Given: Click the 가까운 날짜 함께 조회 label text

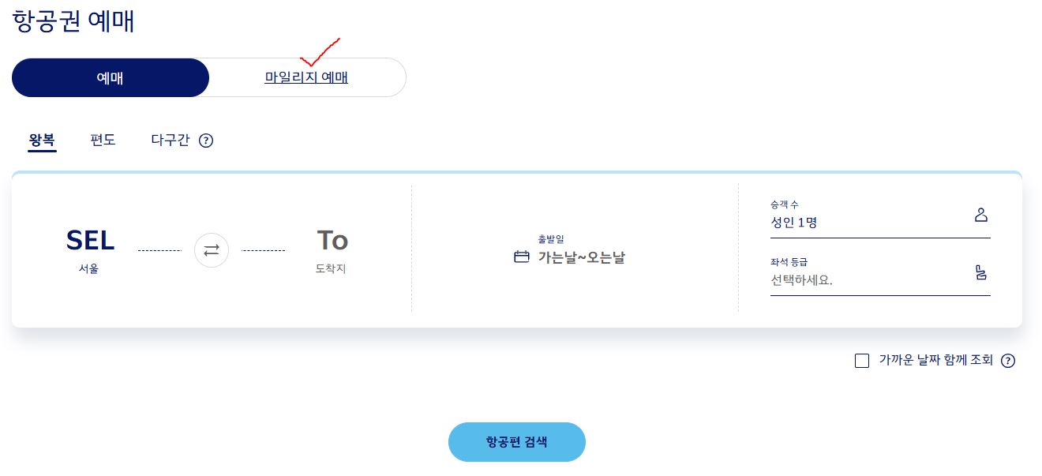Looking at the screenshot, I should pyautogui.click(x=936, y=360).
